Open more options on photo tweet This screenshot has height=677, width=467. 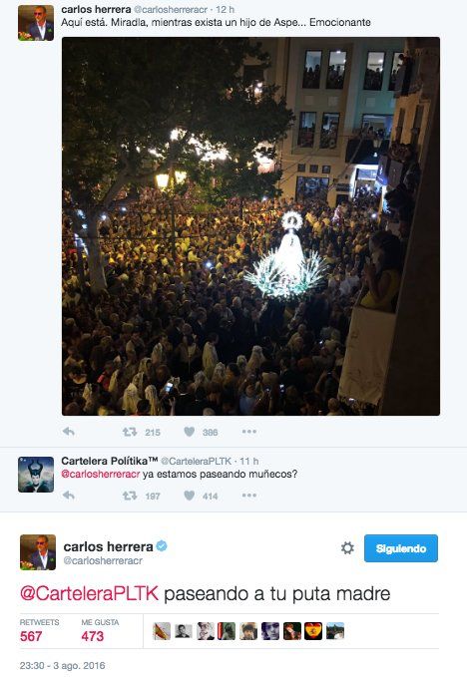pos(249,432)
